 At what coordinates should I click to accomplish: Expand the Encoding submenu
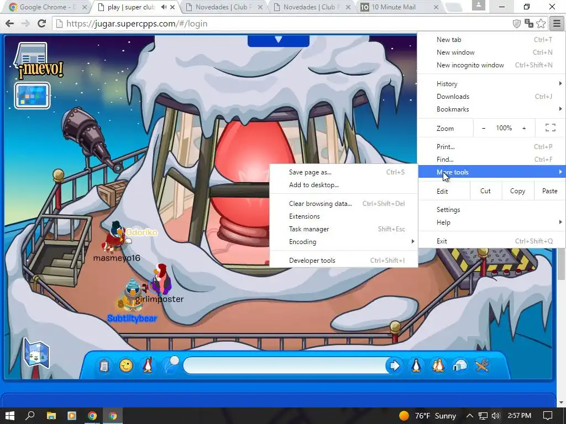(344, 242)
